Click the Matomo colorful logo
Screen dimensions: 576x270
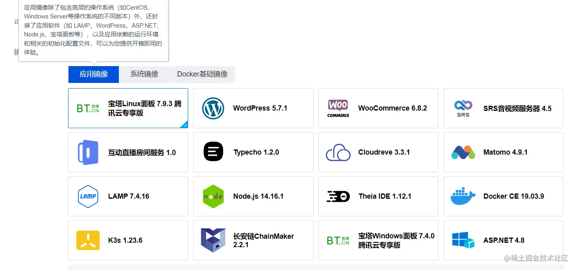click(x=463, y=153)
